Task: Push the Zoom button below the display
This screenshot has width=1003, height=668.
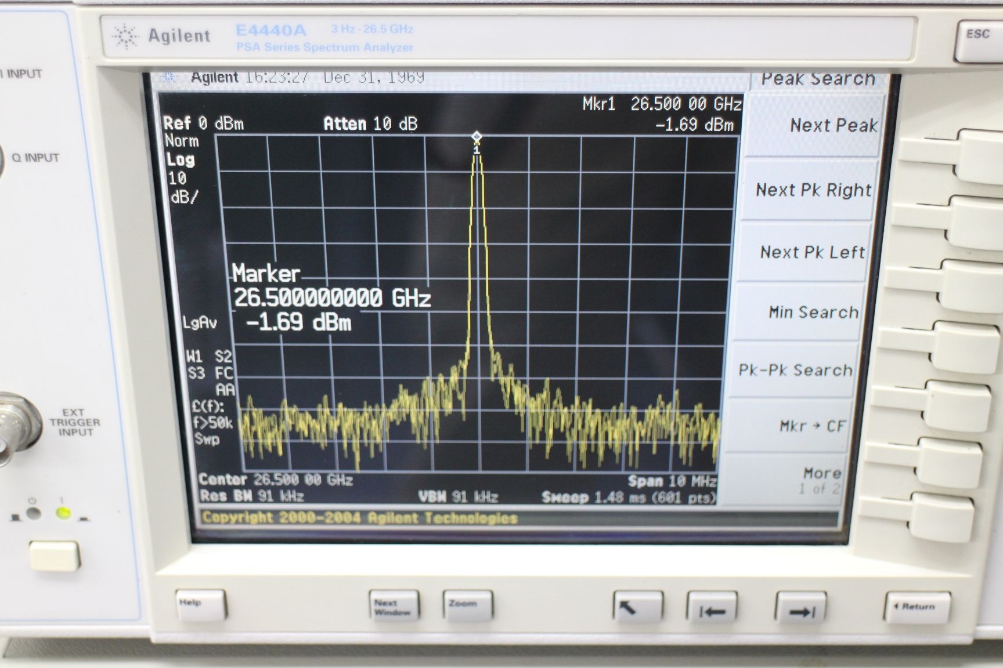Action: pyautogui.click(x=468, y=606)
